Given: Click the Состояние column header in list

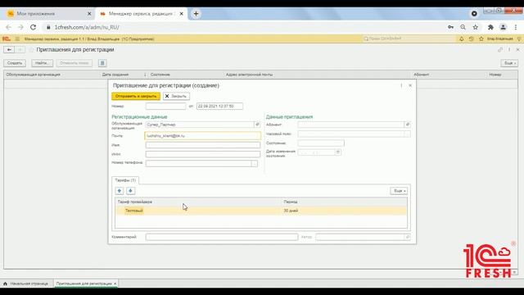Looking at the screenshot, I should pos(160,75).
